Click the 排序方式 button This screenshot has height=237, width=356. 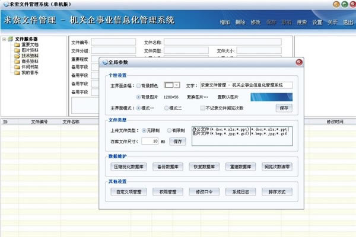[277, 192]
